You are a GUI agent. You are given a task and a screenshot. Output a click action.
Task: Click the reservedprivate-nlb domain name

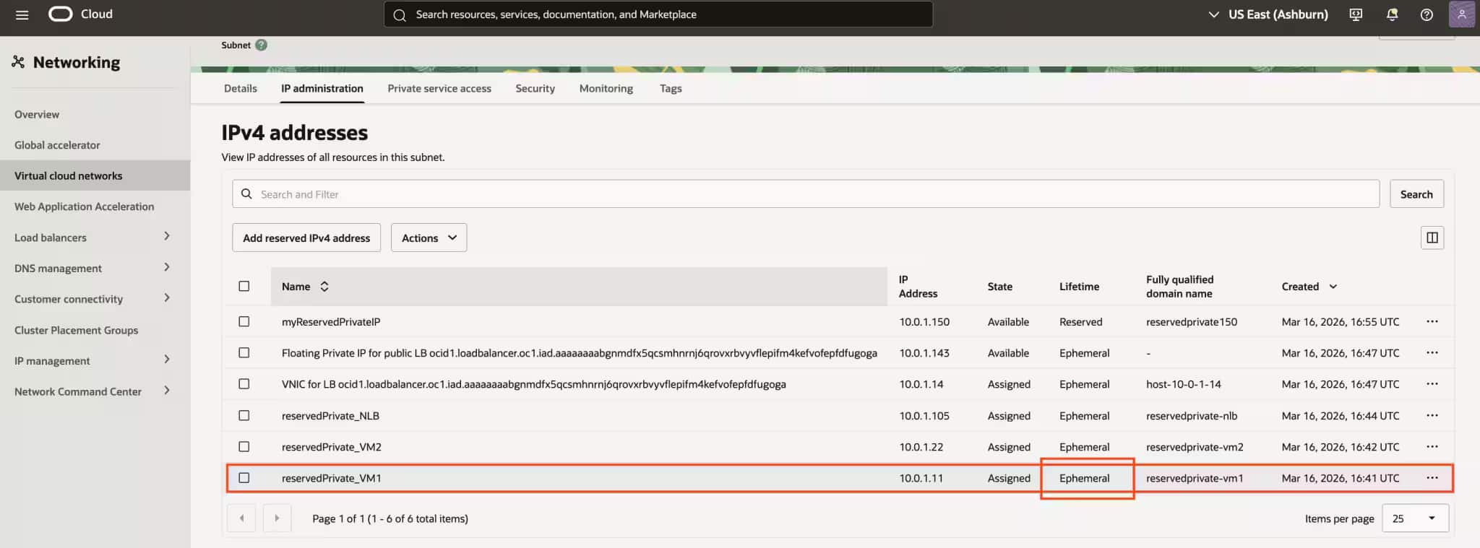1192,416
